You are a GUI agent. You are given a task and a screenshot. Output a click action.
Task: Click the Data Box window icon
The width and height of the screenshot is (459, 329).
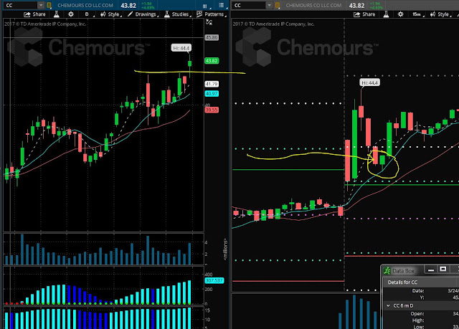pos(387,271)
